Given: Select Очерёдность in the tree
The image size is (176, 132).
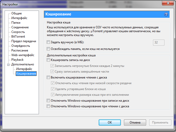Looking at the screenshot, I should point(21,46).
